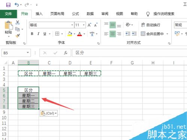Click the Increase Font Size icon
Screen dimensions: 187x140
tap(89, 25)
